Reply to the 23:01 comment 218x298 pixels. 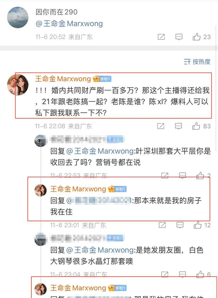(180, 225)
